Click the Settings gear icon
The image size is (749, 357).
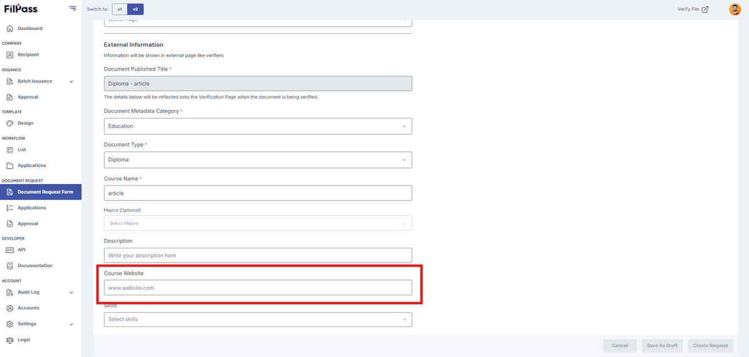coord(10,324)
